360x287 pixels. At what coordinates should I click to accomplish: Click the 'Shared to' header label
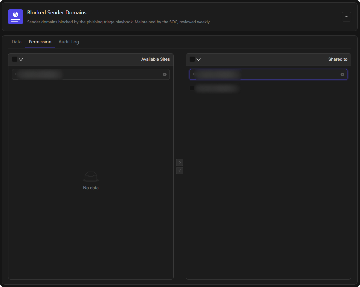point(338,59)
